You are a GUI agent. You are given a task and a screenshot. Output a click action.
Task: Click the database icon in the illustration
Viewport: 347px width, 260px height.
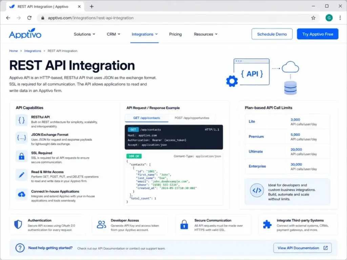(x=290, y=88)
